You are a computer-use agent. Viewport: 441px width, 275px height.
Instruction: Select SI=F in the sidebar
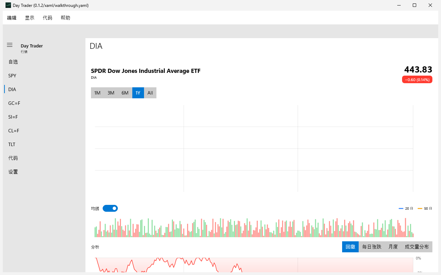point(44,117)
